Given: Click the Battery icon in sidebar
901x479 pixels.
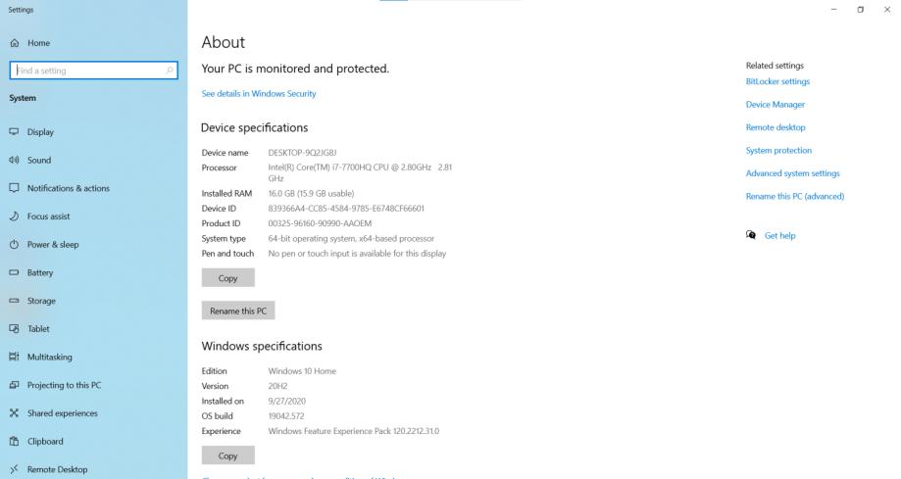Looking at the screenshot, I should pyautogui.click(x=15, y=272).
